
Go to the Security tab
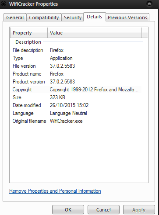coord(73,17)
